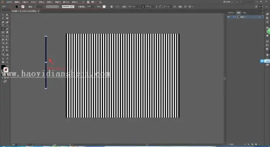Open the first menu next to Ai logo

(x=9, y=2)
